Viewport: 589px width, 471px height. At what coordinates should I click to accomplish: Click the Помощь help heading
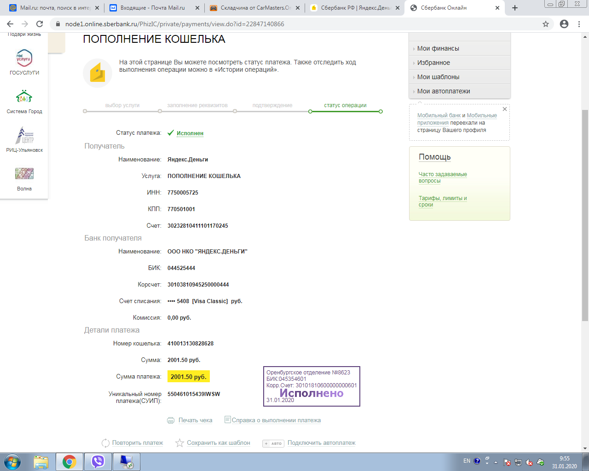tap(434, 157)
